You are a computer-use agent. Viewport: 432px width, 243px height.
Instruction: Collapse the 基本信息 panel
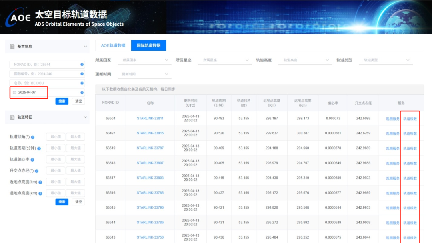pos(85,47)
